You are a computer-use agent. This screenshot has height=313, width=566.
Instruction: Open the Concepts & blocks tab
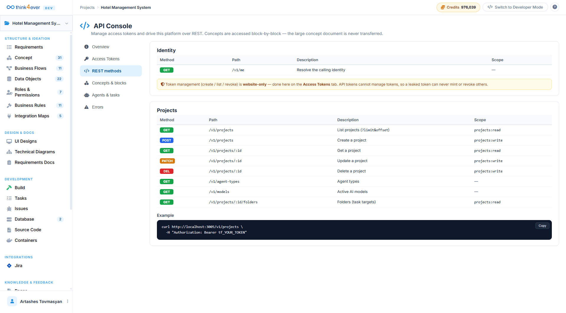point(111,83)
